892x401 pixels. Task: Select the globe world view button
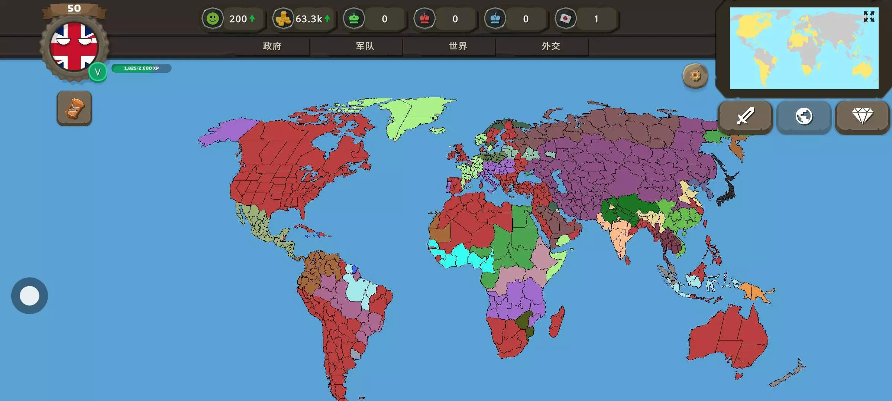coord(804,116)
